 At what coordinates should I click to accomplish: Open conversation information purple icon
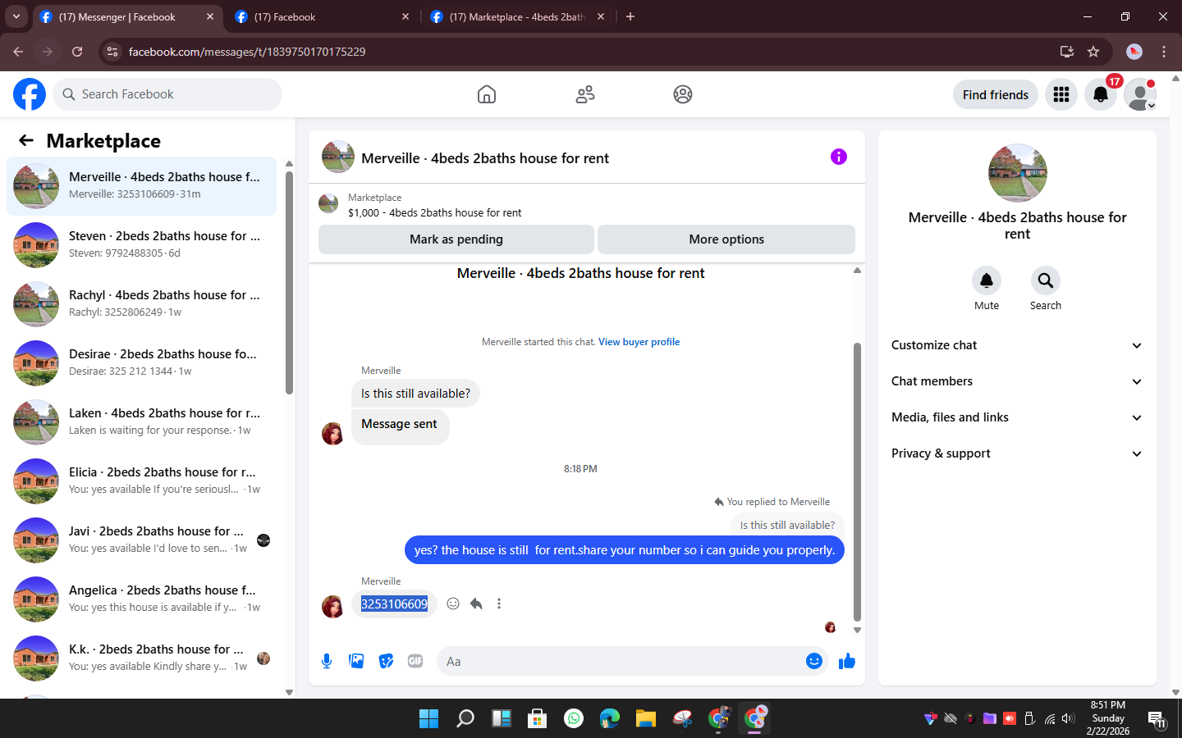pos(838,157)
